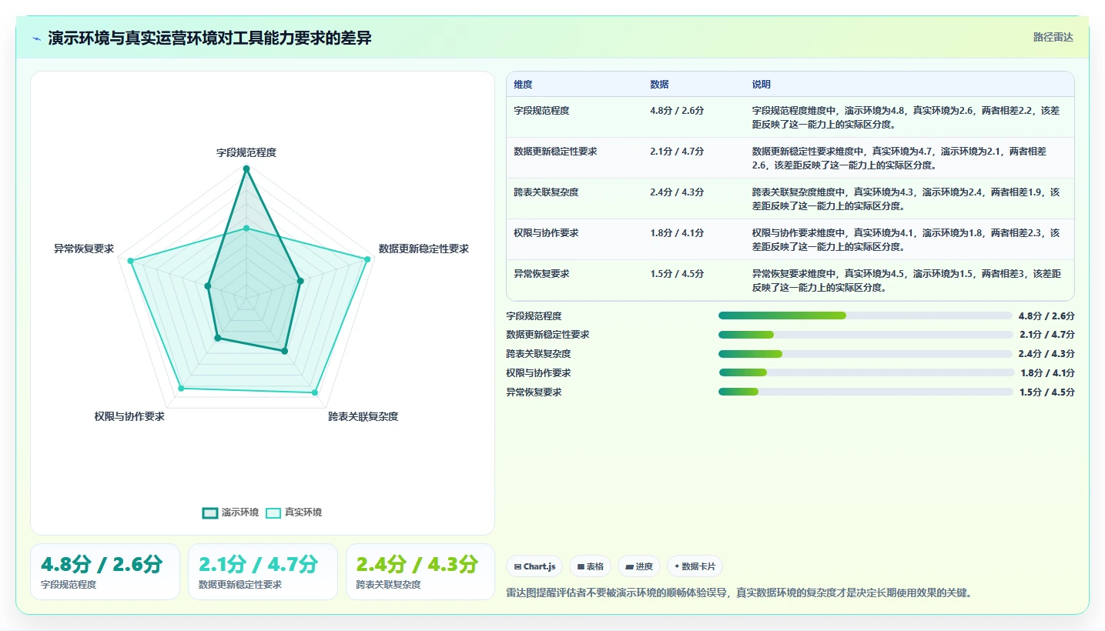Select the 表格 chip
Image resolution: width=1105 pixels, height=631 pixels.
point(591,566)
